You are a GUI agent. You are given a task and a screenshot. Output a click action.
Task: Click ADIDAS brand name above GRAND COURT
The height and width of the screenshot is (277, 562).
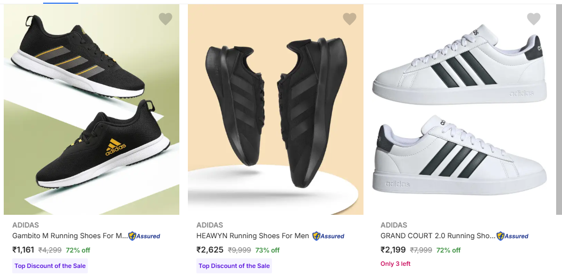(394, 225)
